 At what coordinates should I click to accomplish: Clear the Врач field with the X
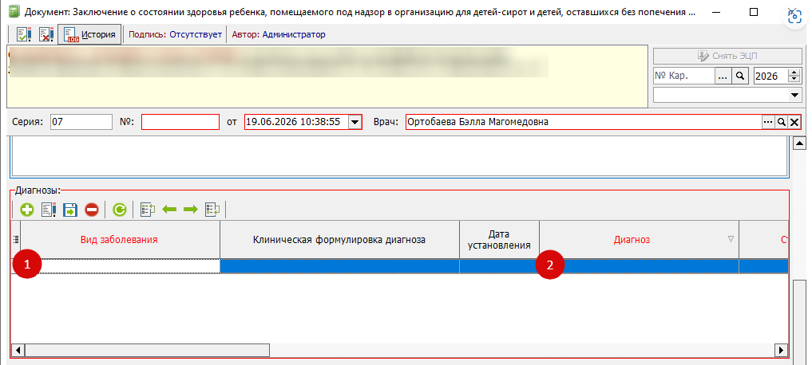pyautogui.click(x=794, y=122)
